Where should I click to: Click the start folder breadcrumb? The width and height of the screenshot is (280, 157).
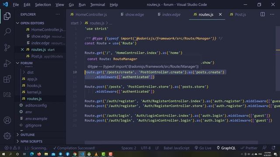tap(74, 23)
